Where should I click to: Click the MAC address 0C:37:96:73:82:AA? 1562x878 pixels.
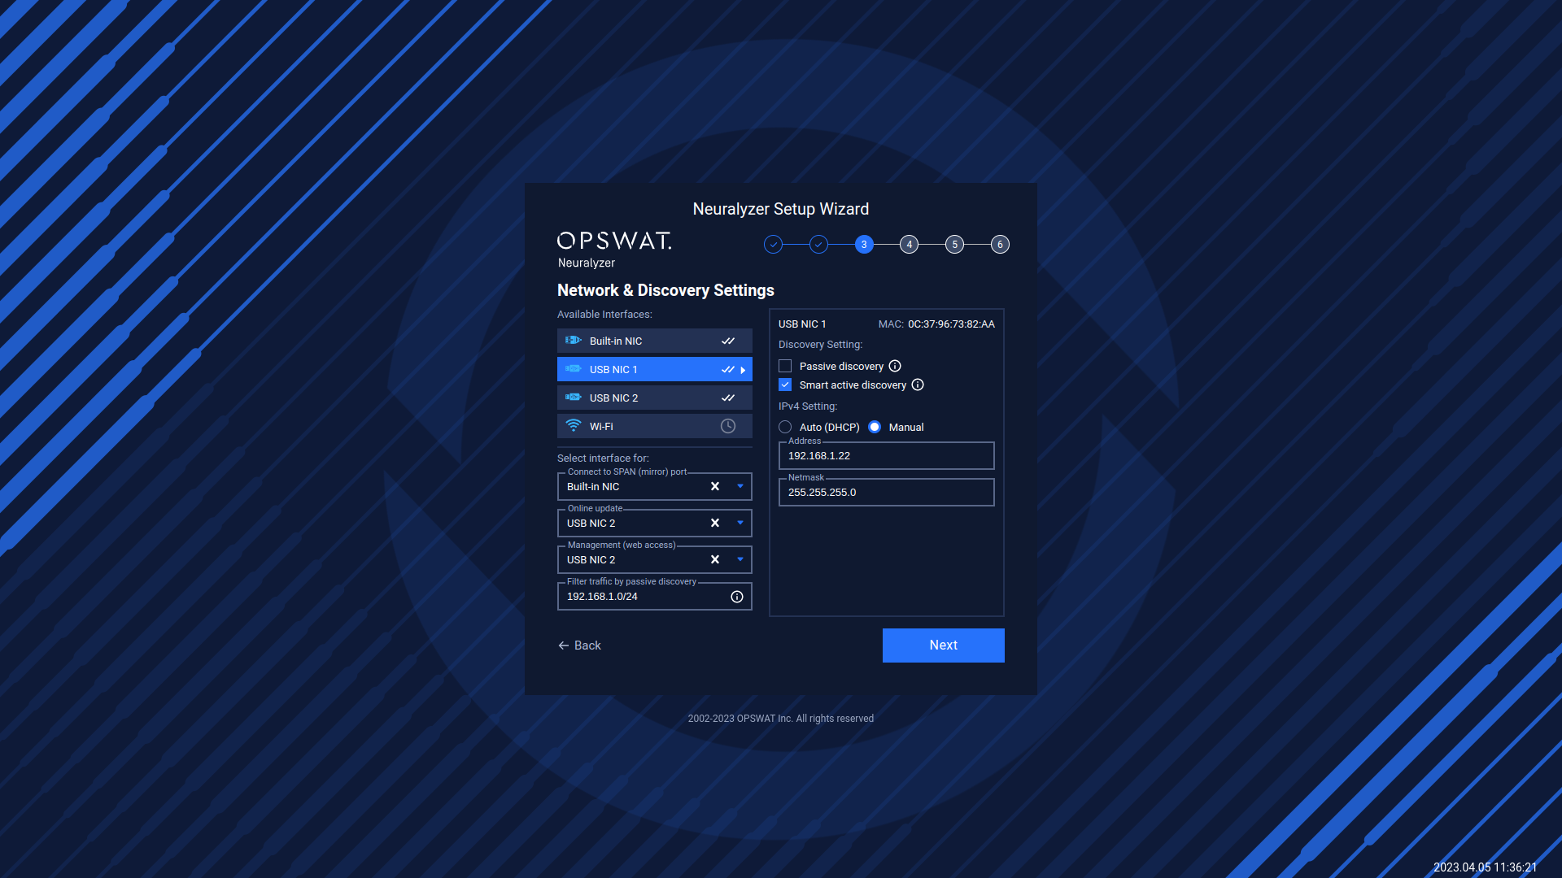point(951,324)
